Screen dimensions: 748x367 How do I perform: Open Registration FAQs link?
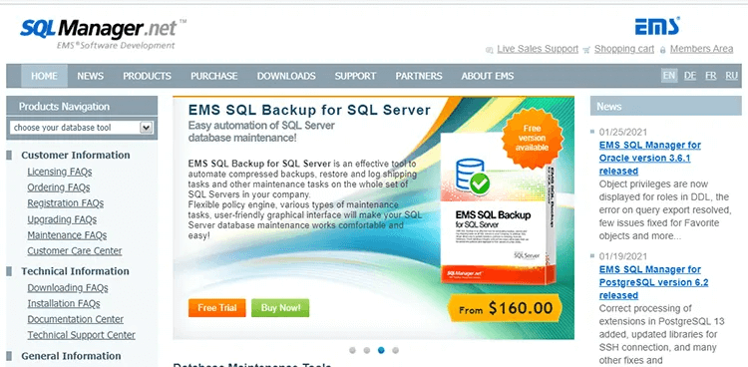coord(66,203)
